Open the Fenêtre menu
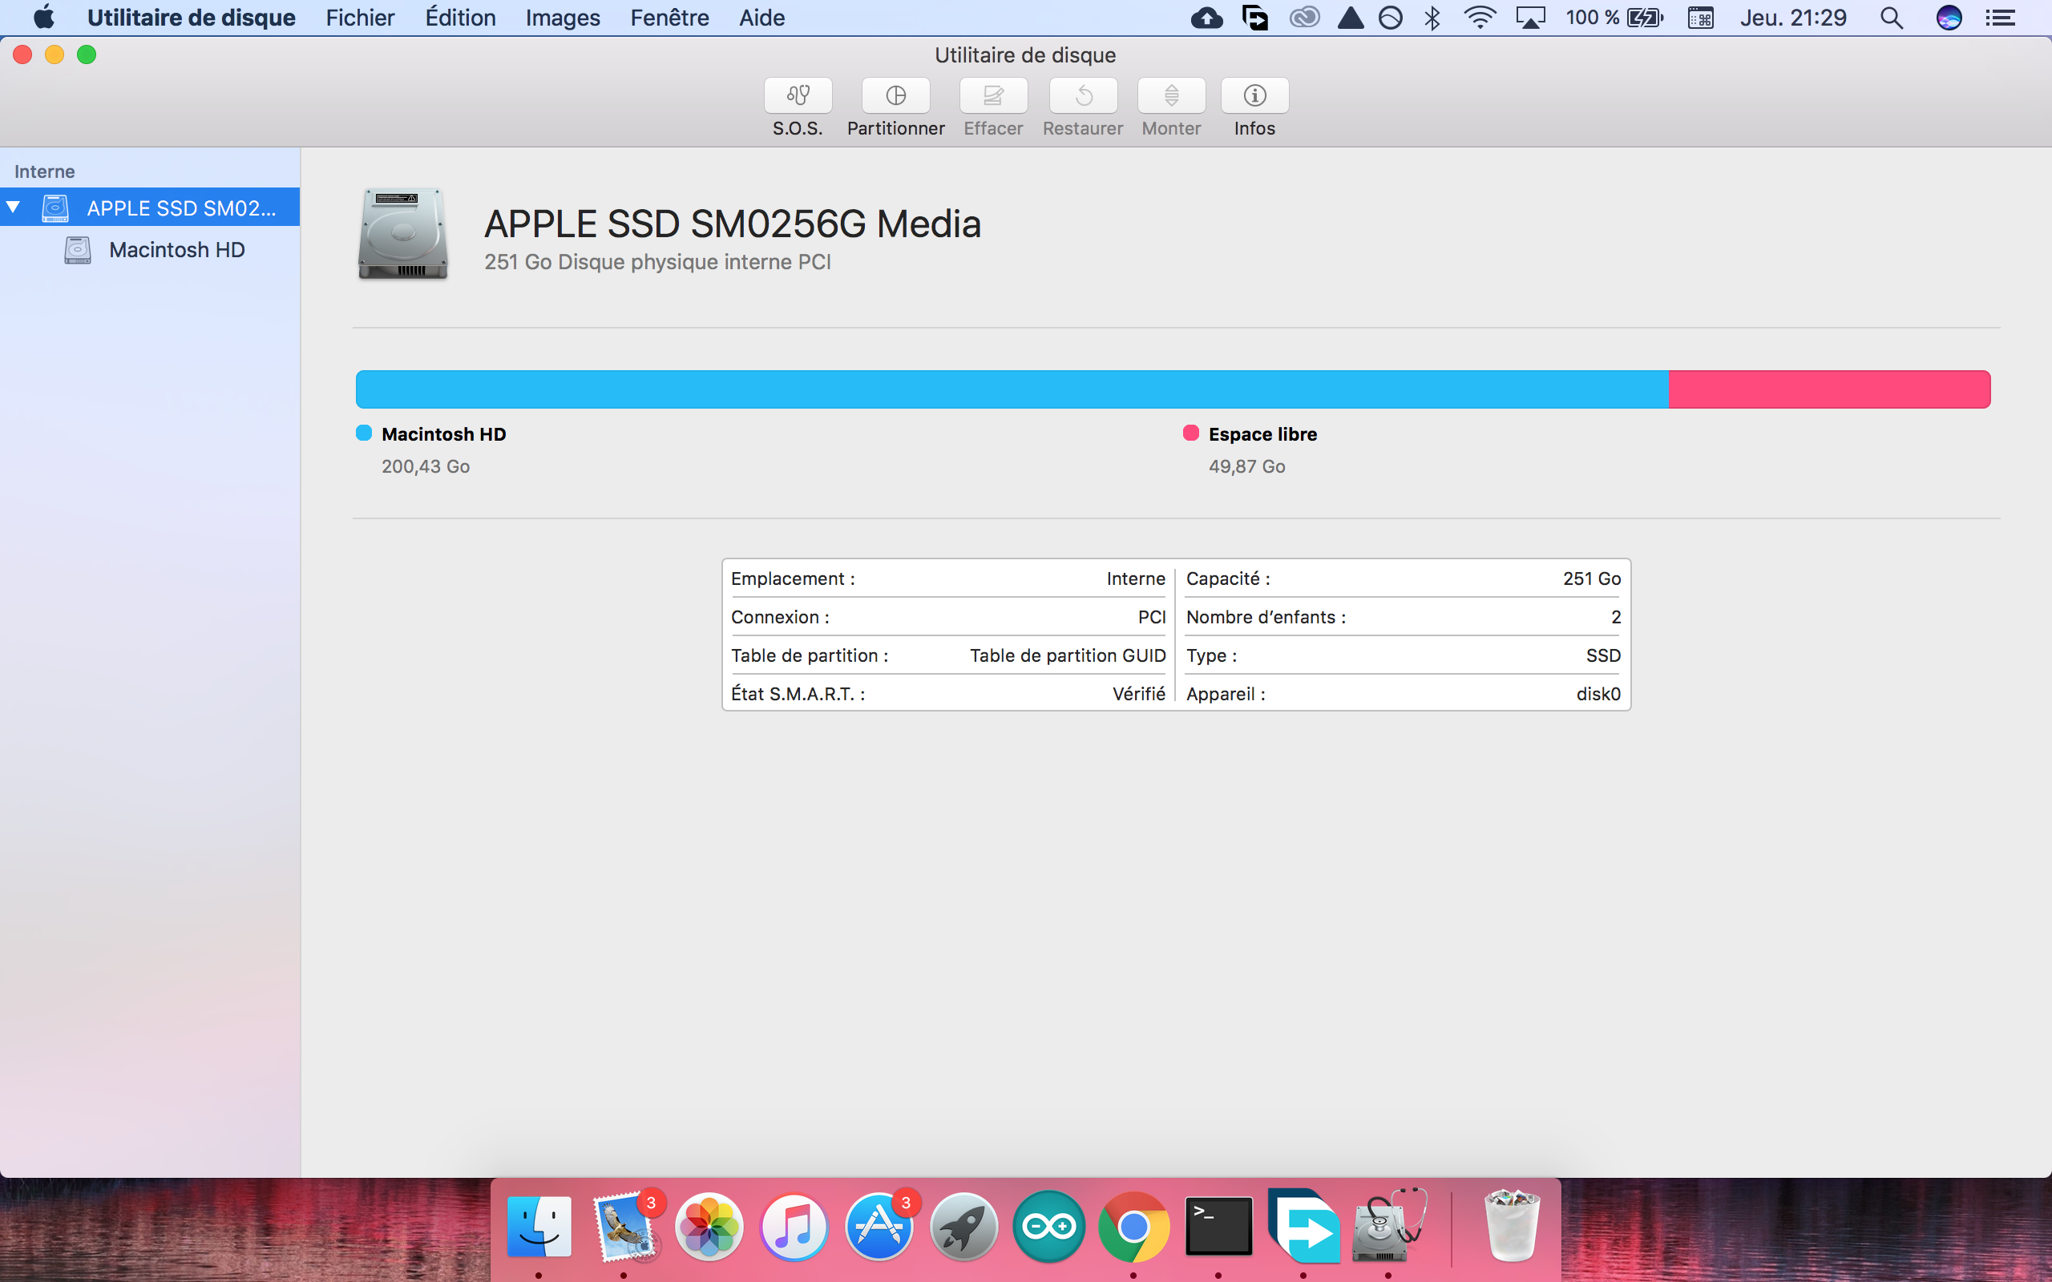2052x1282 pixels. coord(669,17)
